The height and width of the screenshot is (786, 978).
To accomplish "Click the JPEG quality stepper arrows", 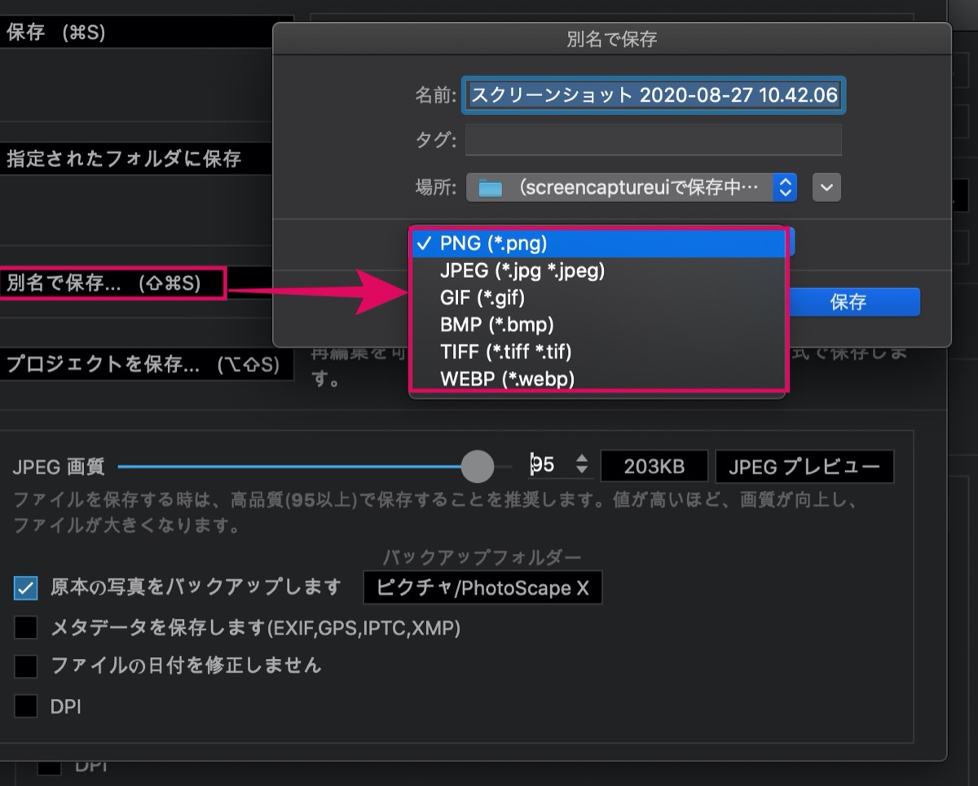I will pos(582,465).
